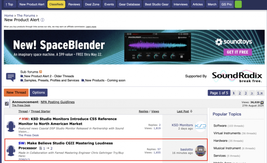Open Samples, Presets, Profiles and Services subforum
The image size is (267, 163).
coord(51,80)
